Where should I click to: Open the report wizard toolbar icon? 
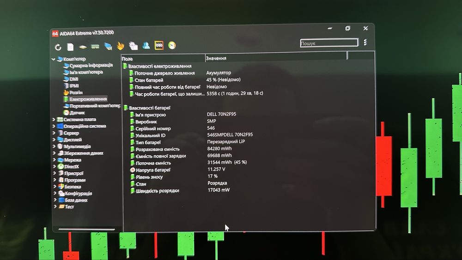[133, 46]
